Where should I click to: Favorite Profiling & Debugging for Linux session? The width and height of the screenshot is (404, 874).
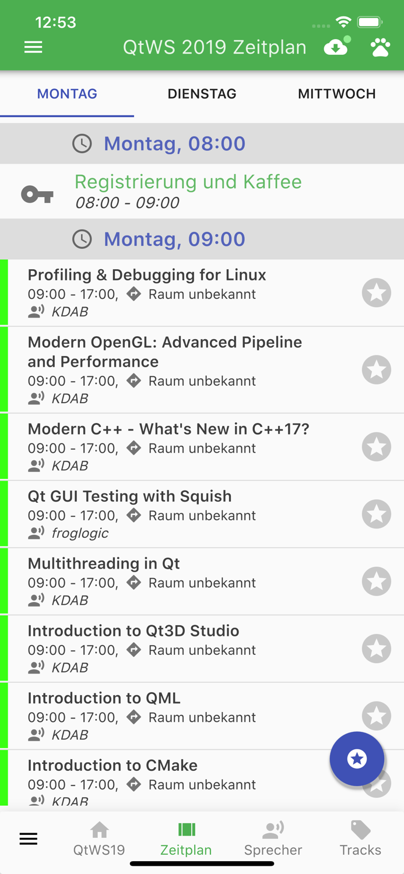[x=376, y=292]
